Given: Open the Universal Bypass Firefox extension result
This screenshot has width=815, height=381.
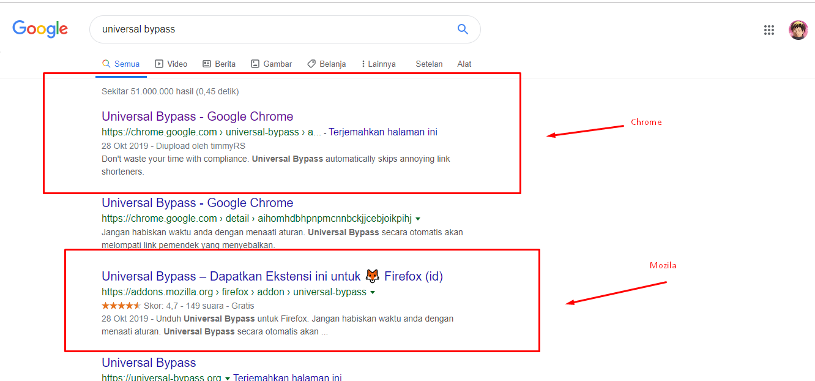Looking at the screenshot, I should click(x=272, y=276).
